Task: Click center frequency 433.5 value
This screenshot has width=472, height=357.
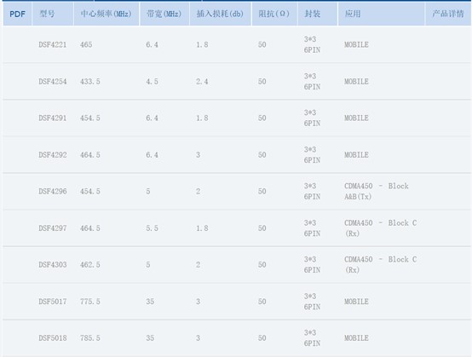Action: tap(90, 81)
